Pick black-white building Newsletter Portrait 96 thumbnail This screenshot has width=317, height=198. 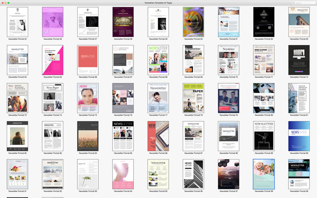[193, 174]
